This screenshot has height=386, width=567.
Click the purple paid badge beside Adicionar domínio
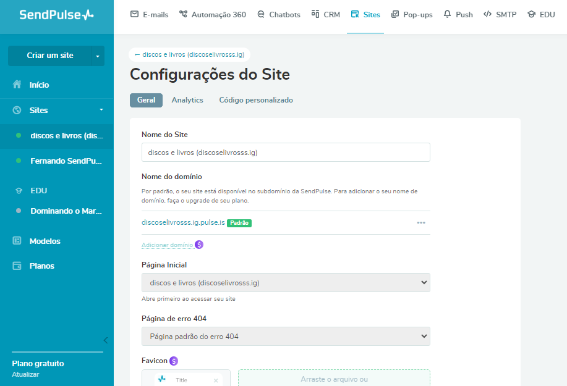click(199, 245)
